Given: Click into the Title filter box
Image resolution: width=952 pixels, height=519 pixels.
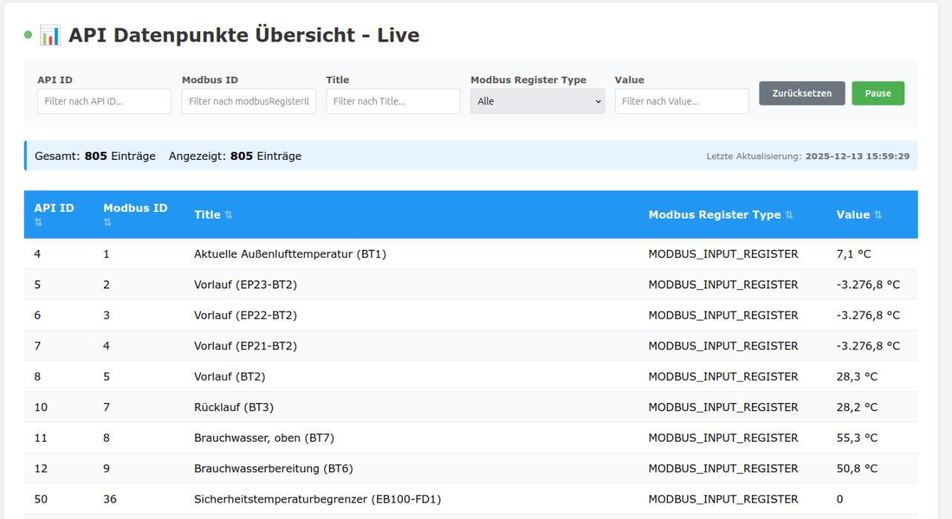Looking at the screenshot, I should tap(393, 102).
